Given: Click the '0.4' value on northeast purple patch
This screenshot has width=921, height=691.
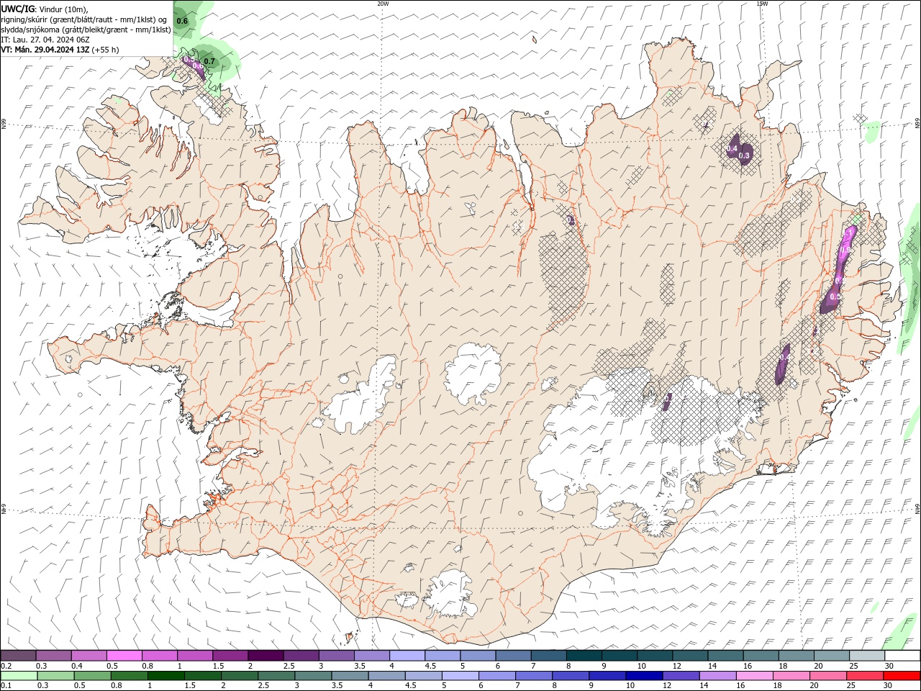Looking at the screenshot, I should click(732, 149).
